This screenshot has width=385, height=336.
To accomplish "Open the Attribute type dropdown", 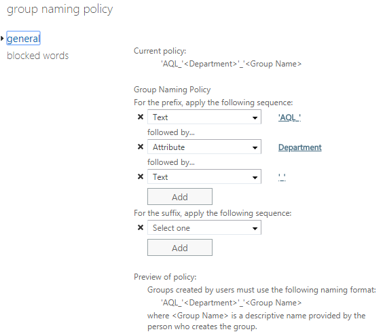I will [x=204, y=147].
